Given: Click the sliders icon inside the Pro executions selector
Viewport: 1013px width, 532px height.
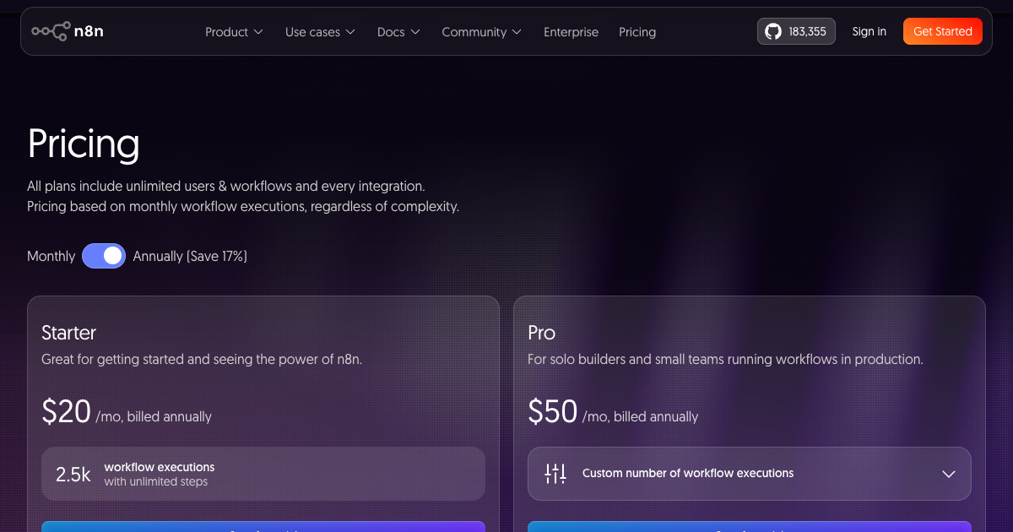Looking at the screenshot, I should [555, 474].
